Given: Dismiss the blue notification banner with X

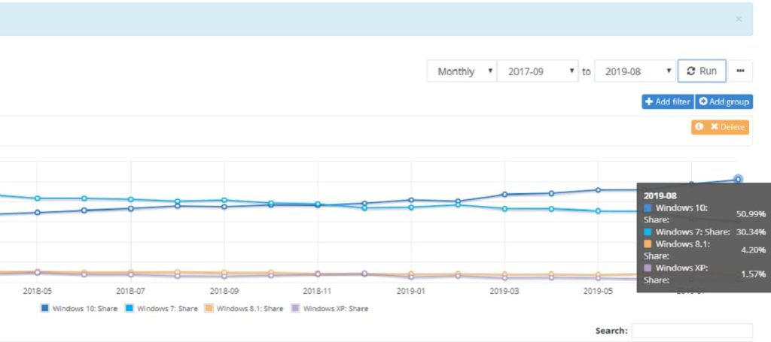Looking at the screenshot, I should click(x=738, y=19).
